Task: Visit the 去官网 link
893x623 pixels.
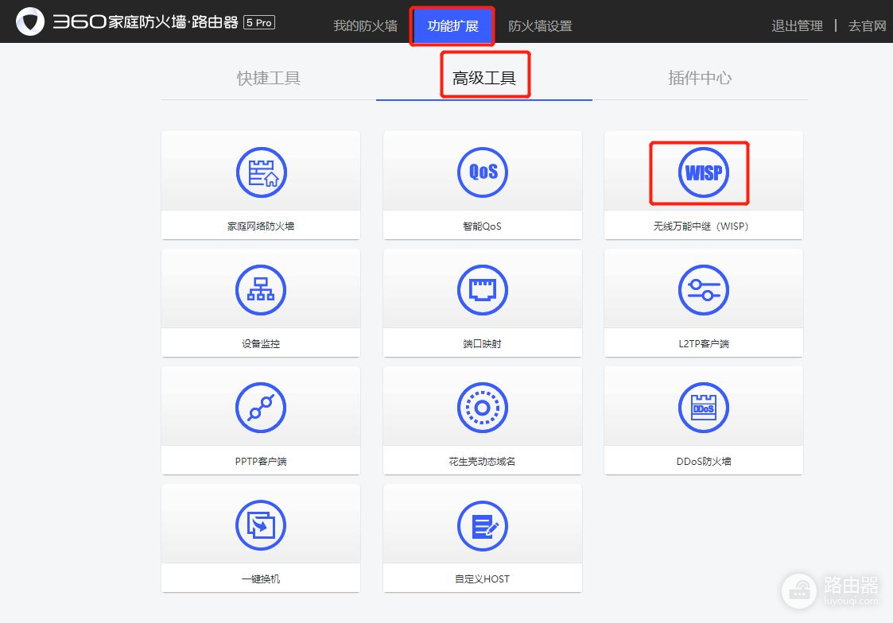Action: [867, 26]
